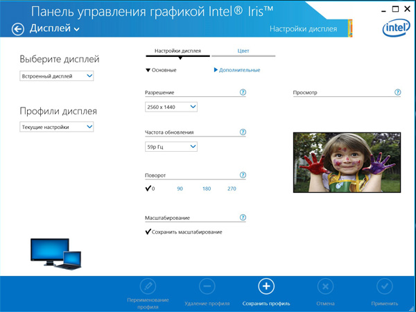Choose 270 degree rotation
Screen dimensions: 416x312
(232, 189)
